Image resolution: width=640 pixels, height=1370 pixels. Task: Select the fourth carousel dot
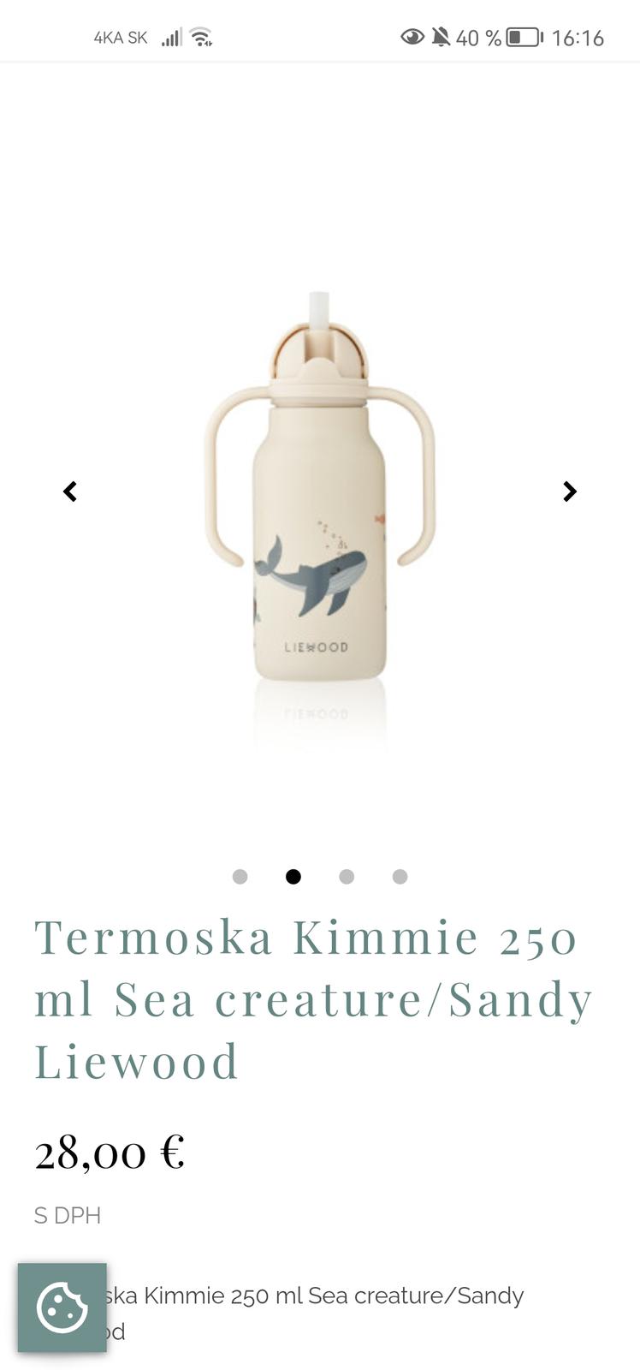[400, 877]
